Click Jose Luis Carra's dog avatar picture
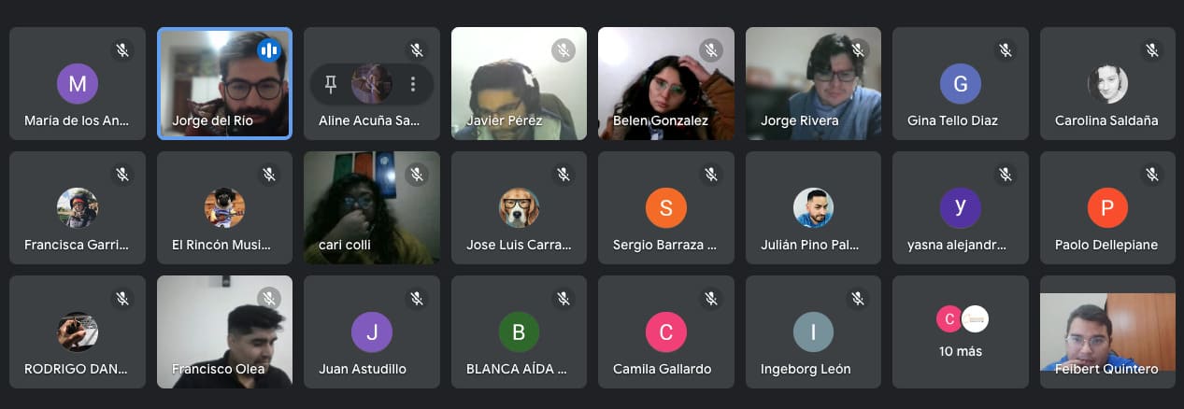Viewport: 1184px width, 409px height. [519, 208]
